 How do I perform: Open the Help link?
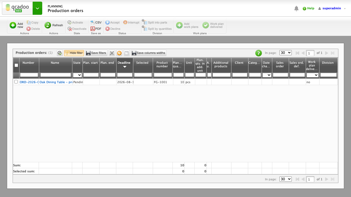(x=308, y=8)
